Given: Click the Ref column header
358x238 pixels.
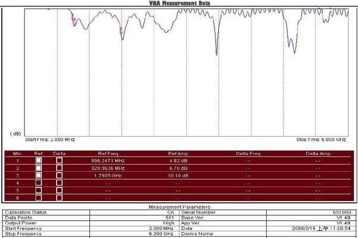Looking at the screenshot, I should point(38,153).
